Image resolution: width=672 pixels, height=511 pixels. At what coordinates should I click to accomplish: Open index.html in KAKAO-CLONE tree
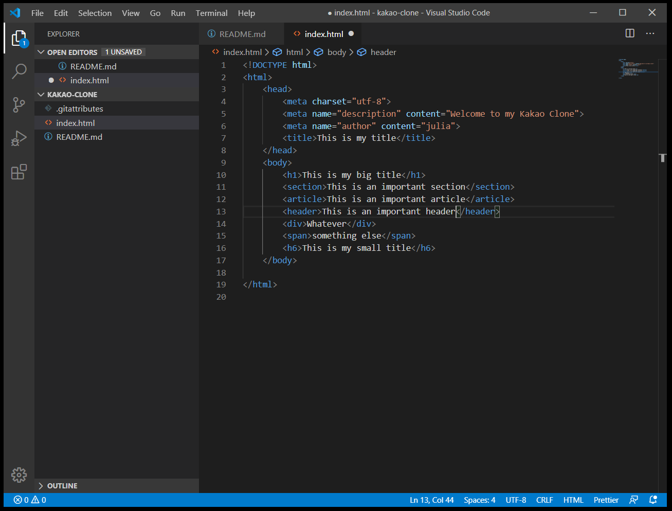click(117, 123)
